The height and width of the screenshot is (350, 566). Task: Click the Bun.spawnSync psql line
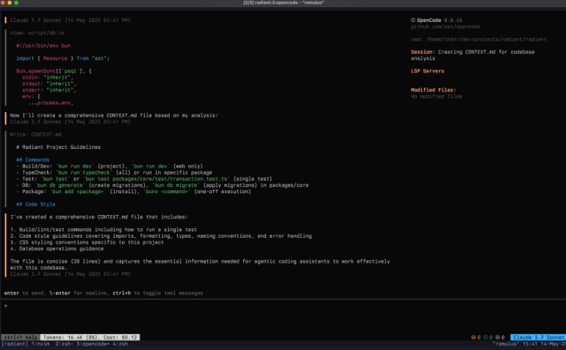tap(54, 71)
